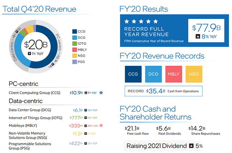The height and width of the screenshot is (153, 232).
Task: Select the $333M Mobileye revenue value
Action: (76, 126)
